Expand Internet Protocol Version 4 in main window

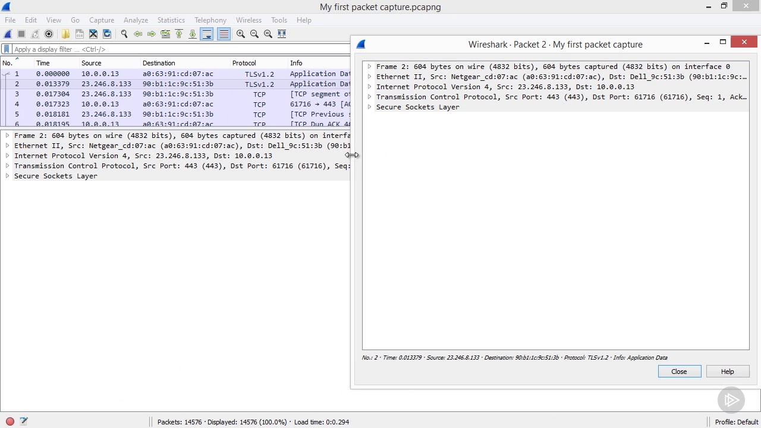[7, 156]
